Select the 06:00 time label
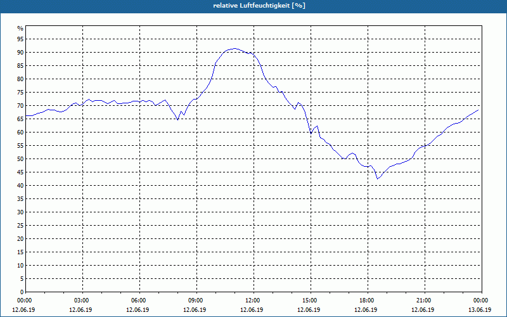This screenshot has width=507, height=317. [139, 301]
